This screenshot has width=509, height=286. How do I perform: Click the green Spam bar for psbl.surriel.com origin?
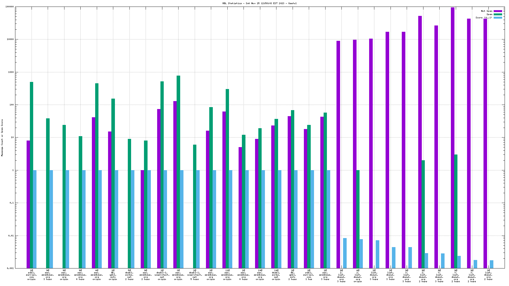(x=32, y=175)
